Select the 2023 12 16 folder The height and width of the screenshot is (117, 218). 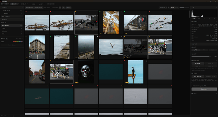point(12,10)
